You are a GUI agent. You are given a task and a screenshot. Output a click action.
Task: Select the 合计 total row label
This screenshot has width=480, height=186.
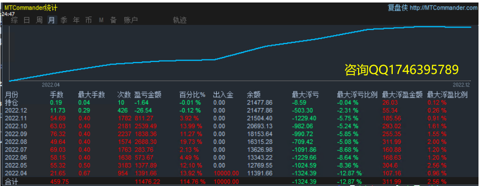(x=12, y=181)
